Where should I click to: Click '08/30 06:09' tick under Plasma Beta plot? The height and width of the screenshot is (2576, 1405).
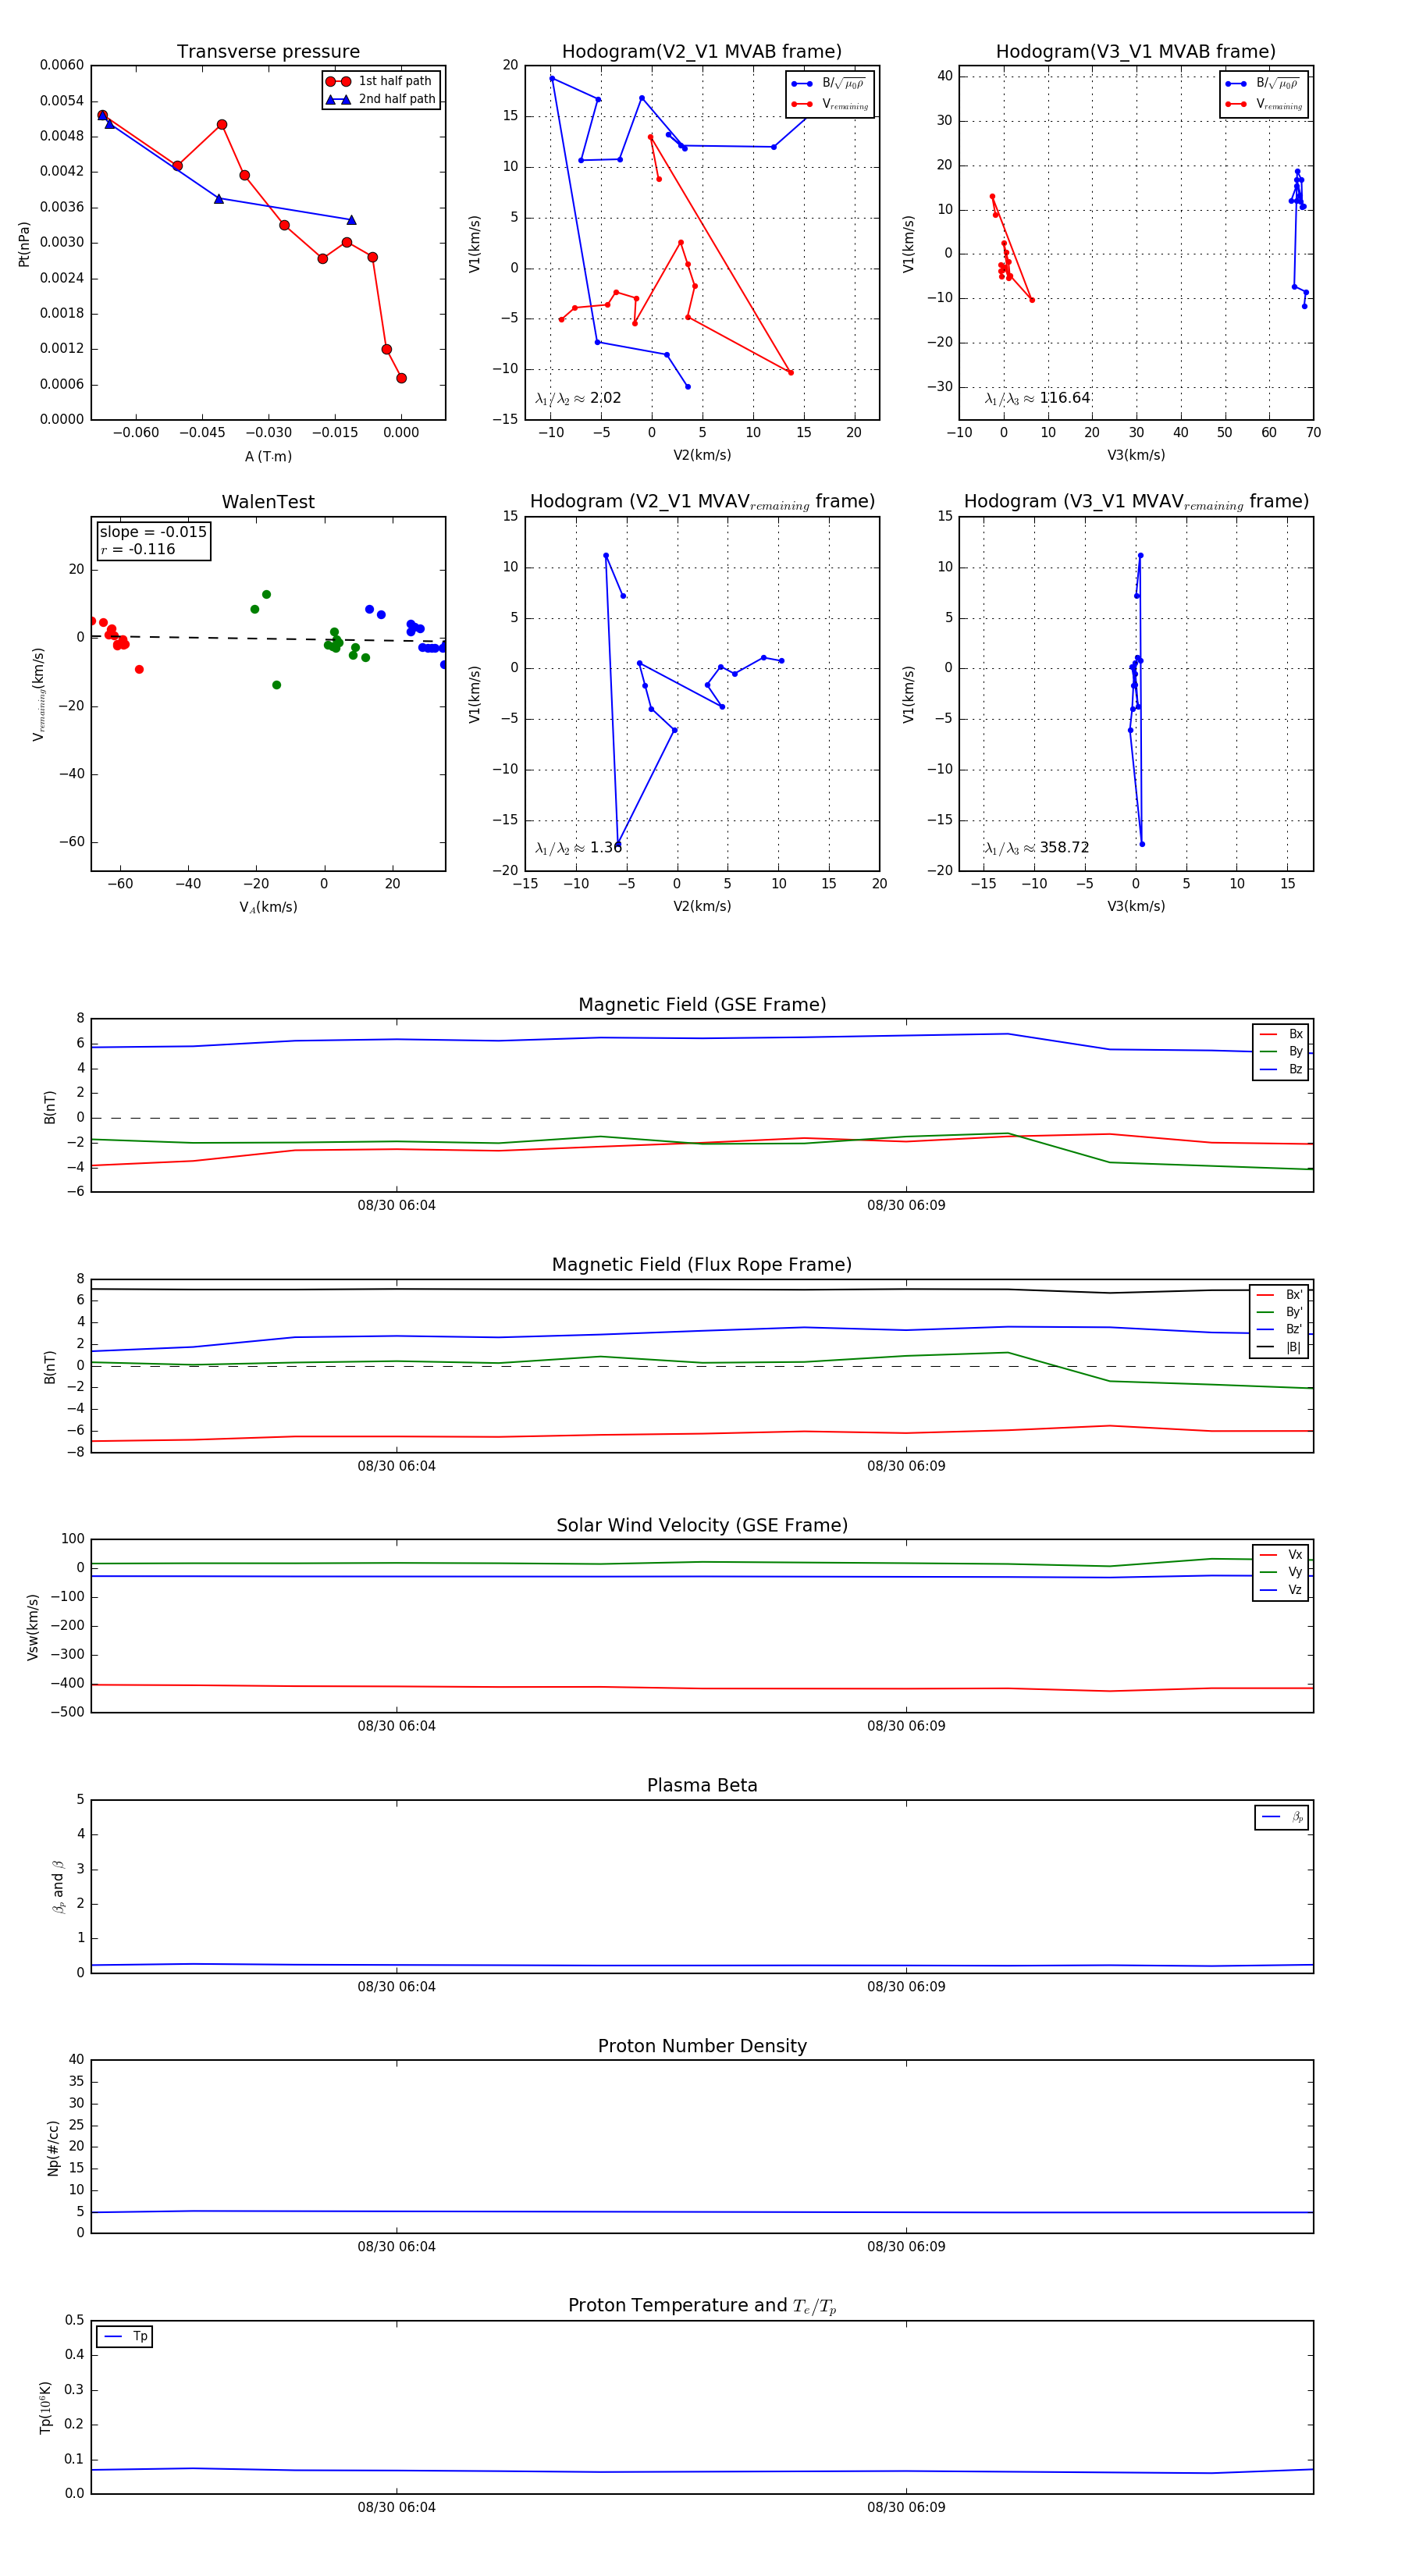click(x=906, y=1987)
